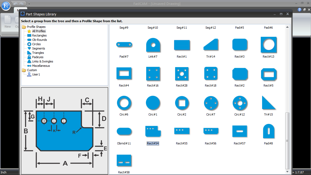Open the Circles group
The width and height of the screenshot is (311, 175).
(x=36, y=44)
